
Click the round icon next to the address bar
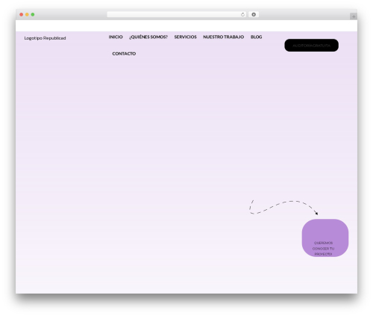(x=254, y=15)
